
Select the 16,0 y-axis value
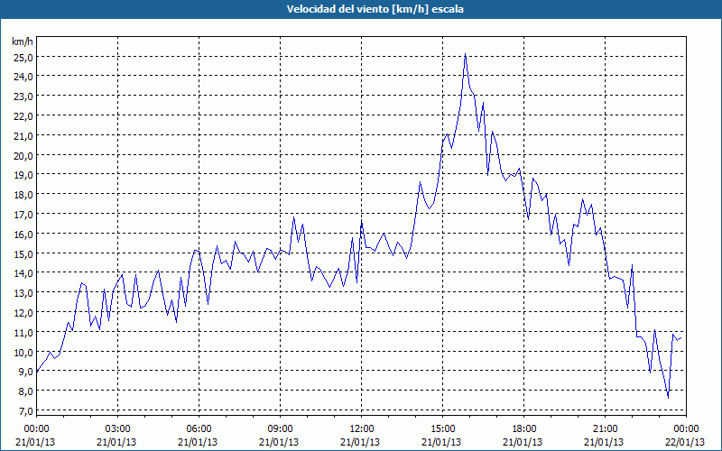pos(24,235)
